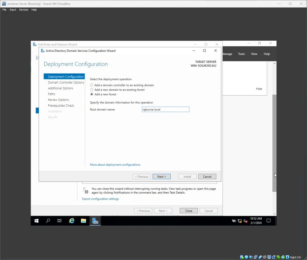Open the Windows Start menu

[x=37, y=221]
